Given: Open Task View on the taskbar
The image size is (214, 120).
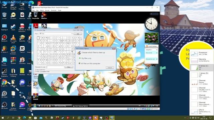Looking at the screenshot, I should 13,118.
